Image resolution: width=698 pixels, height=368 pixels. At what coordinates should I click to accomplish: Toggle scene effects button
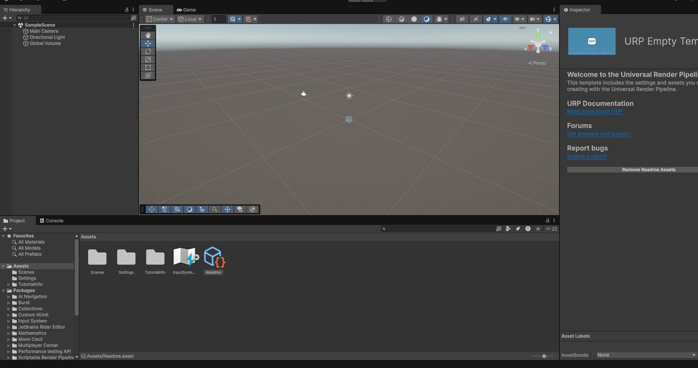[x=488, y=19]
